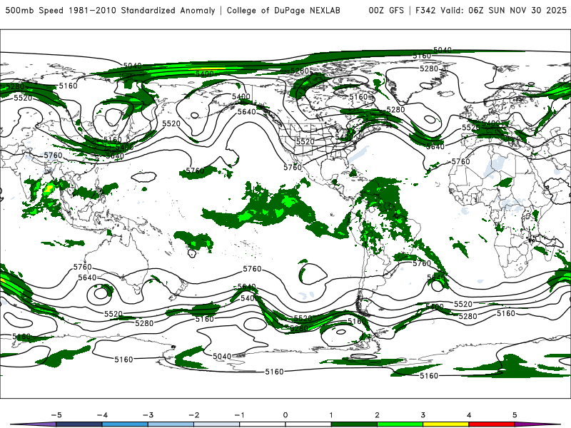Screen dimensions: 571x428
Task: Click the blue -4 to -3 colorbar segment
Action: (125, 424)
